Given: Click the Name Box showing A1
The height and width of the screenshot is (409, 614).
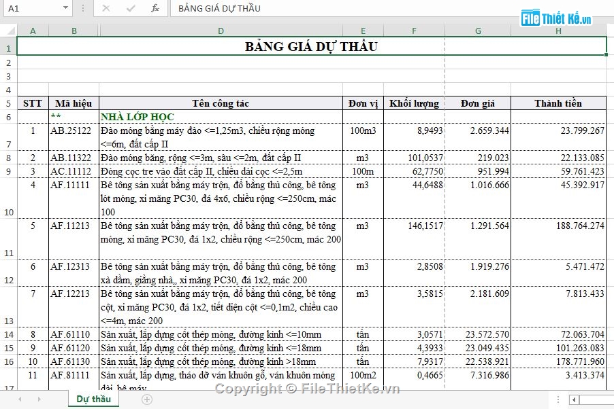Looking at the screenshot, I should click(33, 8).
